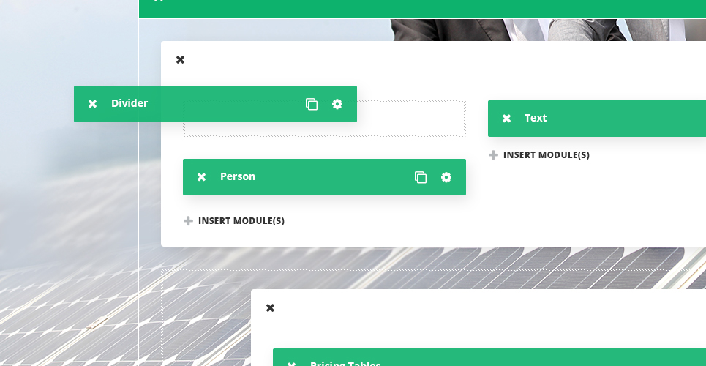
Task: Close the row containing Pricing Tables
Action: click(x=270, y=308)
